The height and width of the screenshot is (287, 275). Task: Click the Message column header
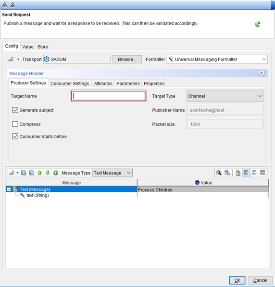click(x=72, y=183)
